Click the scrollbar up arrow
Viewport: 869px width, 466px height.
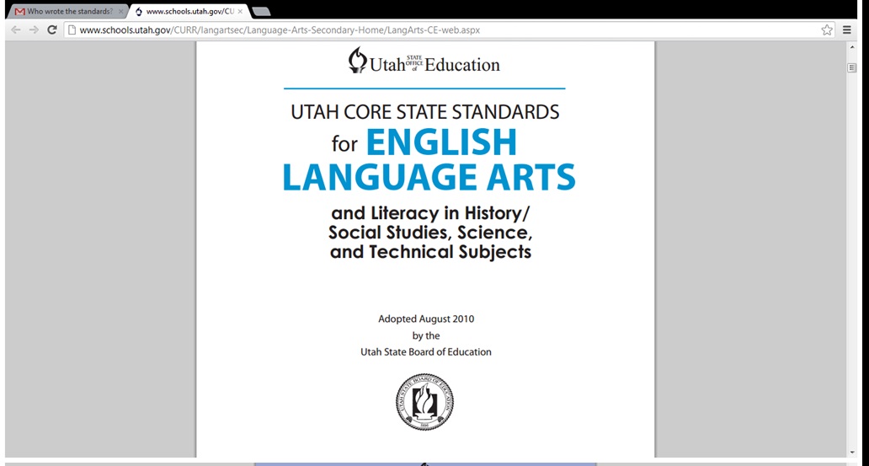[x=852, y=48]
